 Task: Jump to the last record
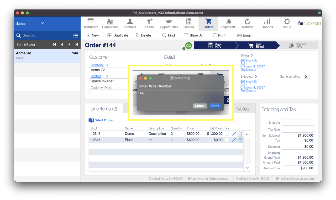click(x=77, y=44)
